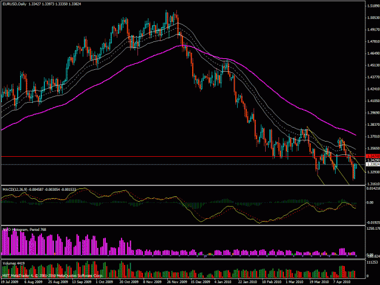Click the 1.5189 price scale value
The width and height of the screenshot is (380, 285).
tap(373, 6)
